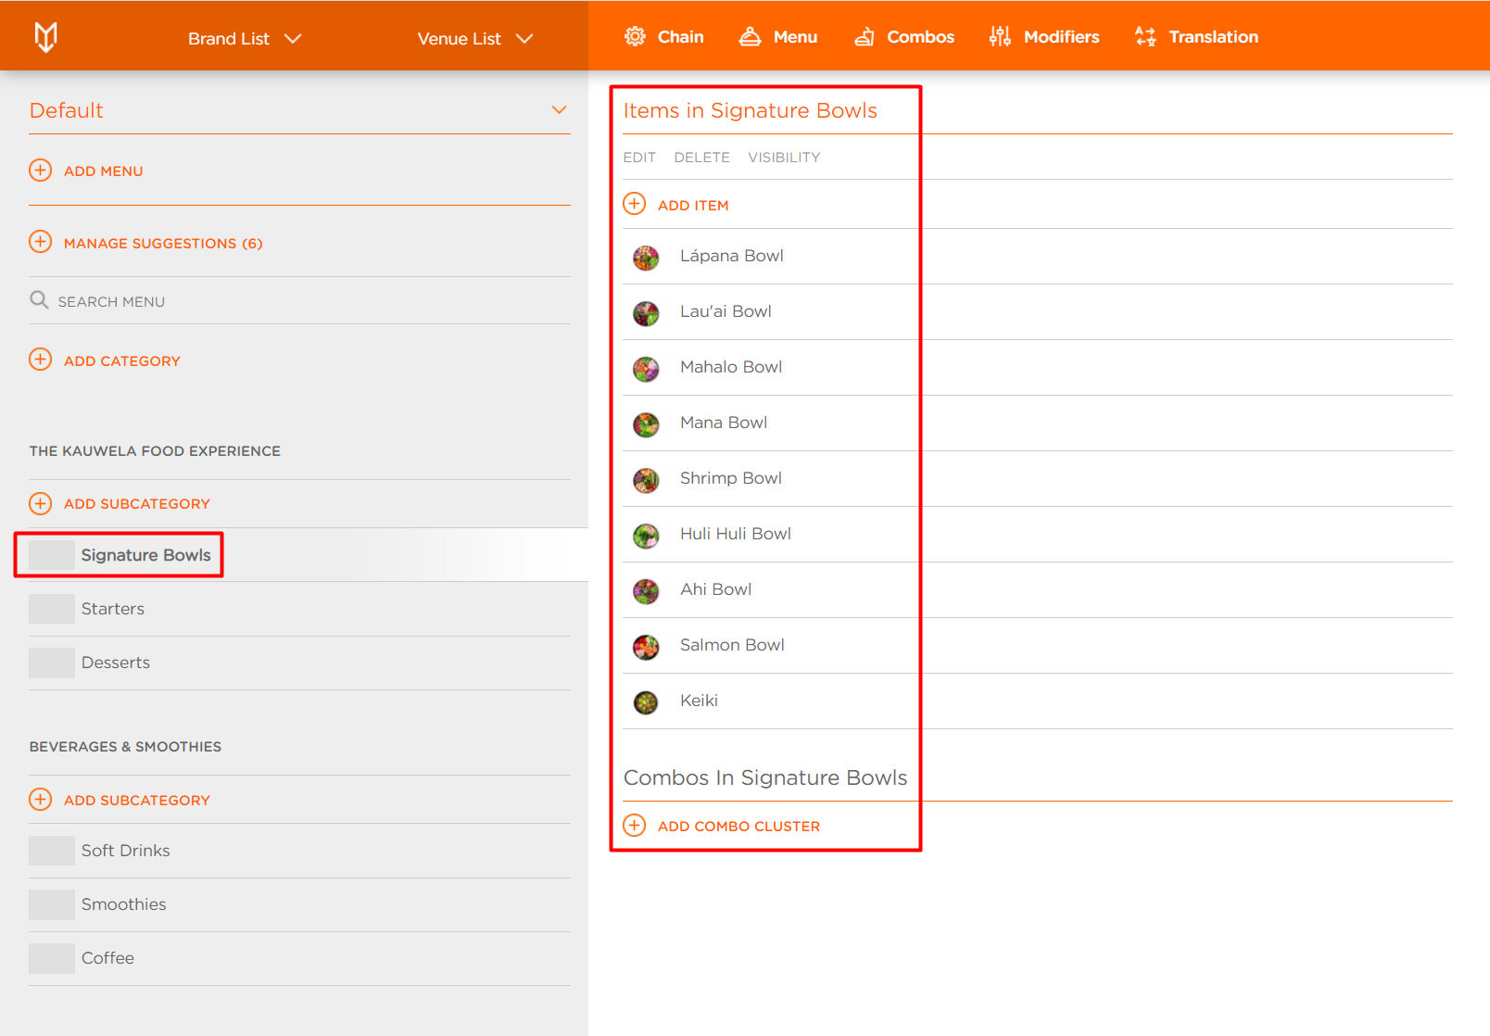Click the Menu cloche icon
Screen dimensions: 1490x1036
(x=750, y=37)
